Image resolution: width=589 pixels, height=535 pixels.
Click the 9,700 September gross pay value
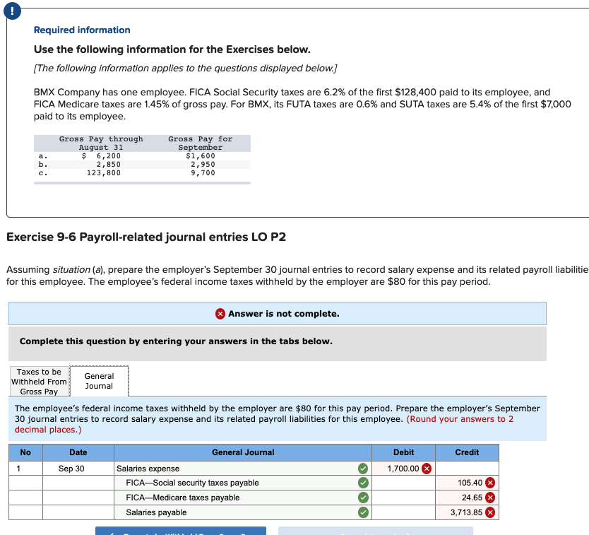click(x=203, y=173)
